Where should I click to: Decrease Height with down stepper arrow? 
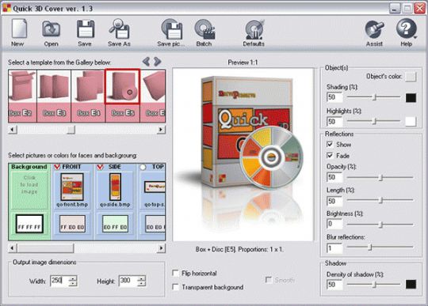pyautogui.click(x=141, y=283)
